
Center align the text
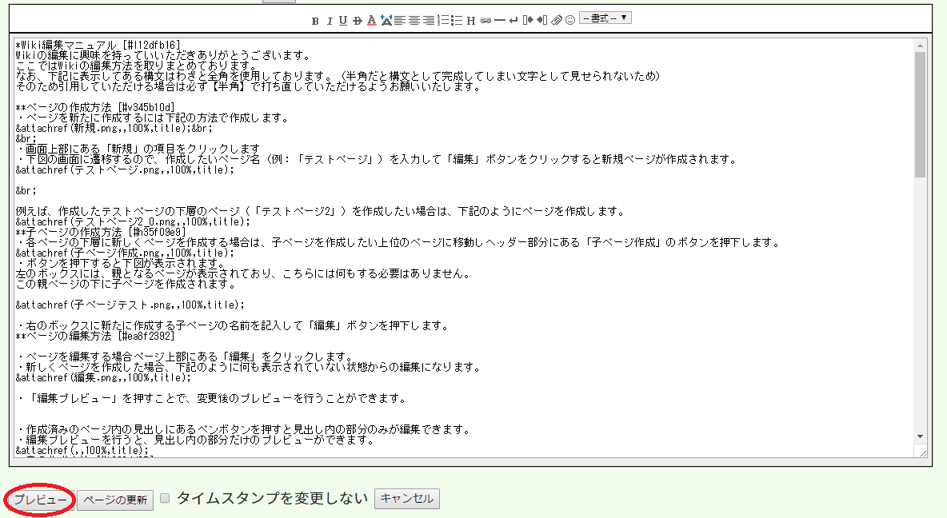pos(414,20)
